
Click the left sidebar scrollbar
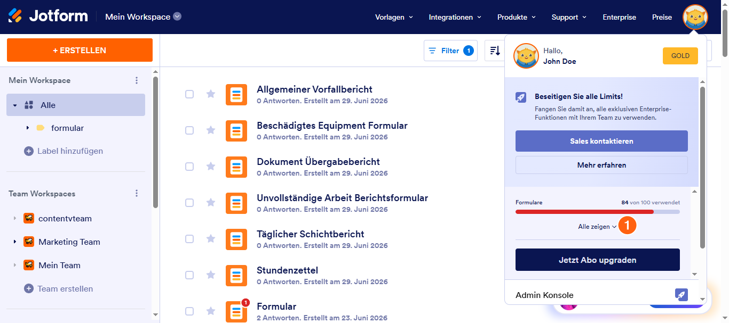(155, 142)
